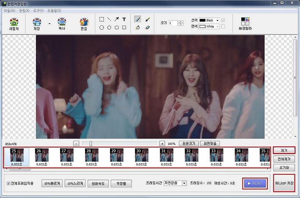Select the dashed ellipse selection tool
Viewport: 300px width, 198px height.
click(x=102, y=28)
